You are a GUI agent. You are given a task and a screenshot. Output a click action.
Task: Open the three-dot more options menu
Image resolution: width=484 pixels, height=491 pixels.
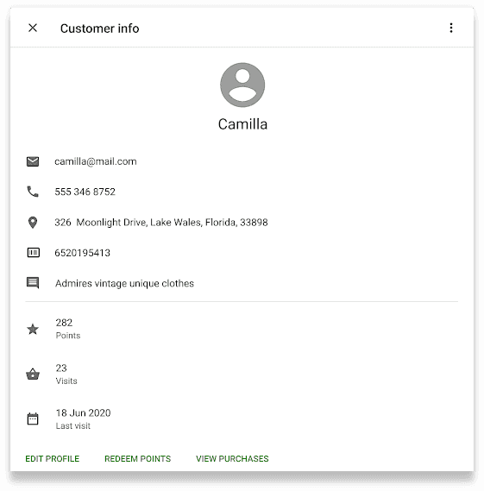pyautogui.click(x=451, y=28)
